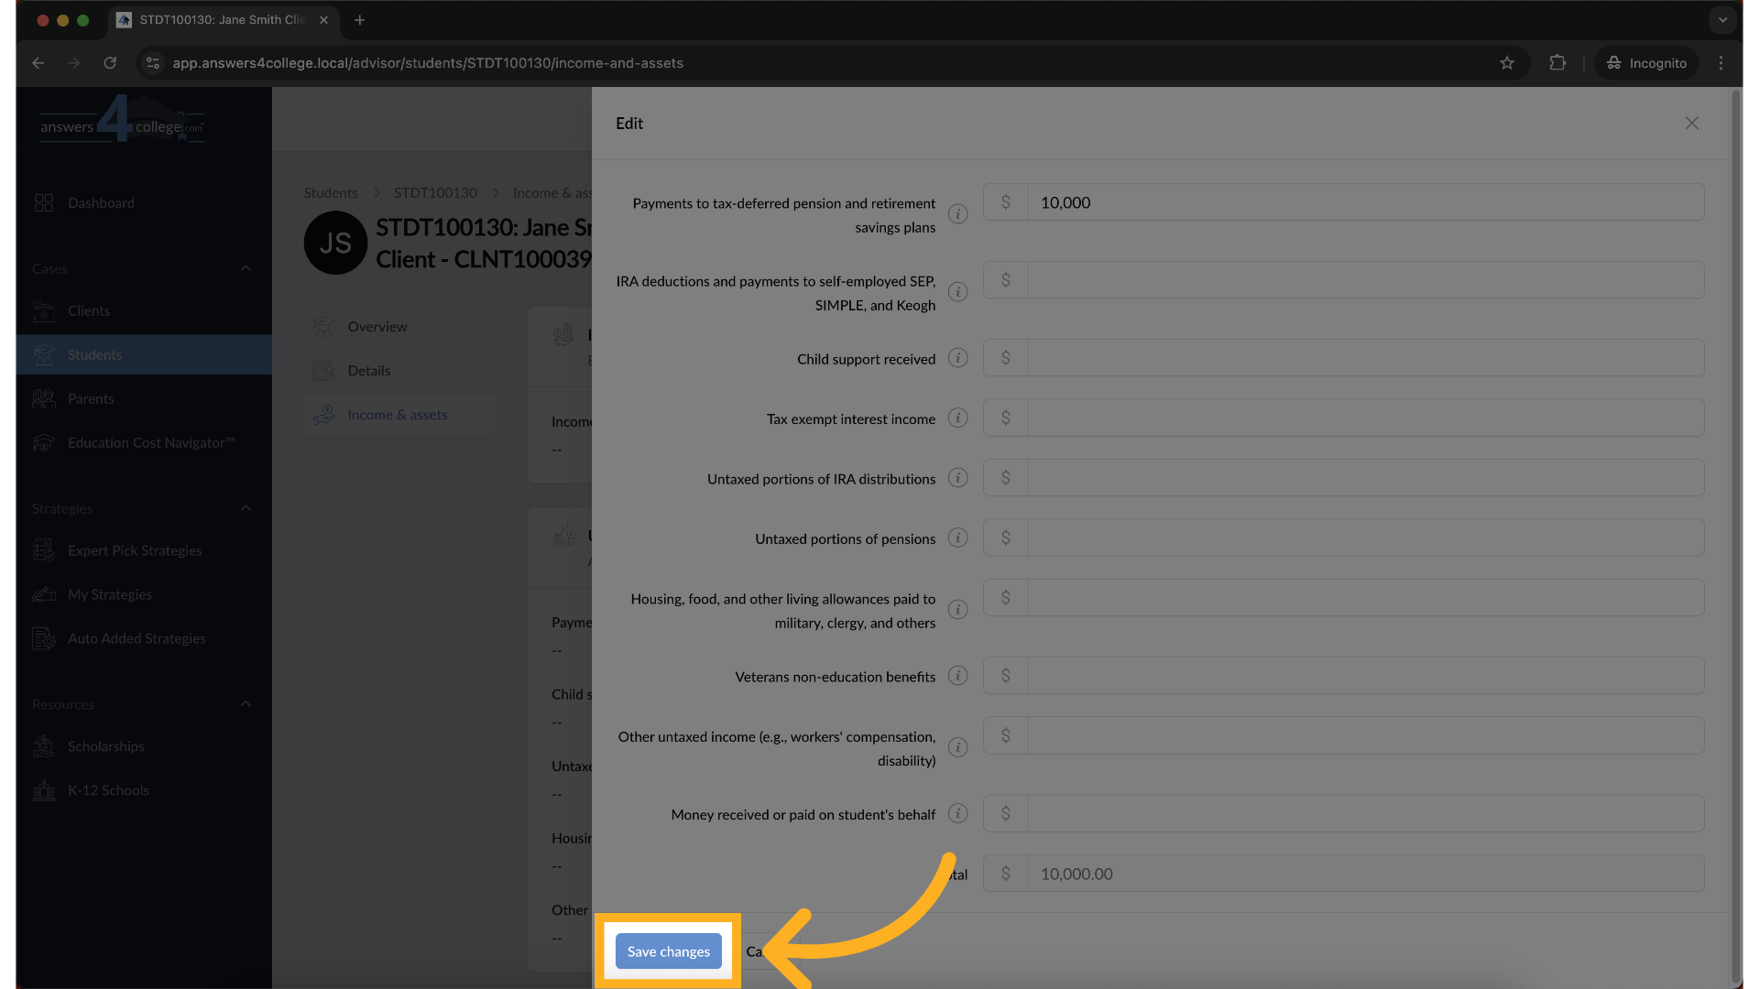Click the Veterans non-education benefits amount field
The image size is (1759, 989).
point(1365,676)
